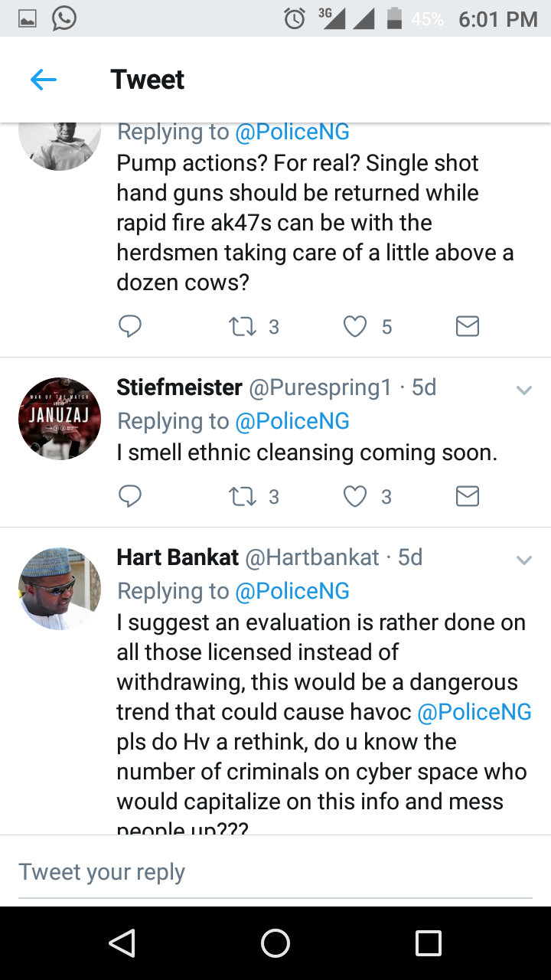Share pump actions tweet via message
This screenshot has width=551, height=980.
(x=467, y=327)
